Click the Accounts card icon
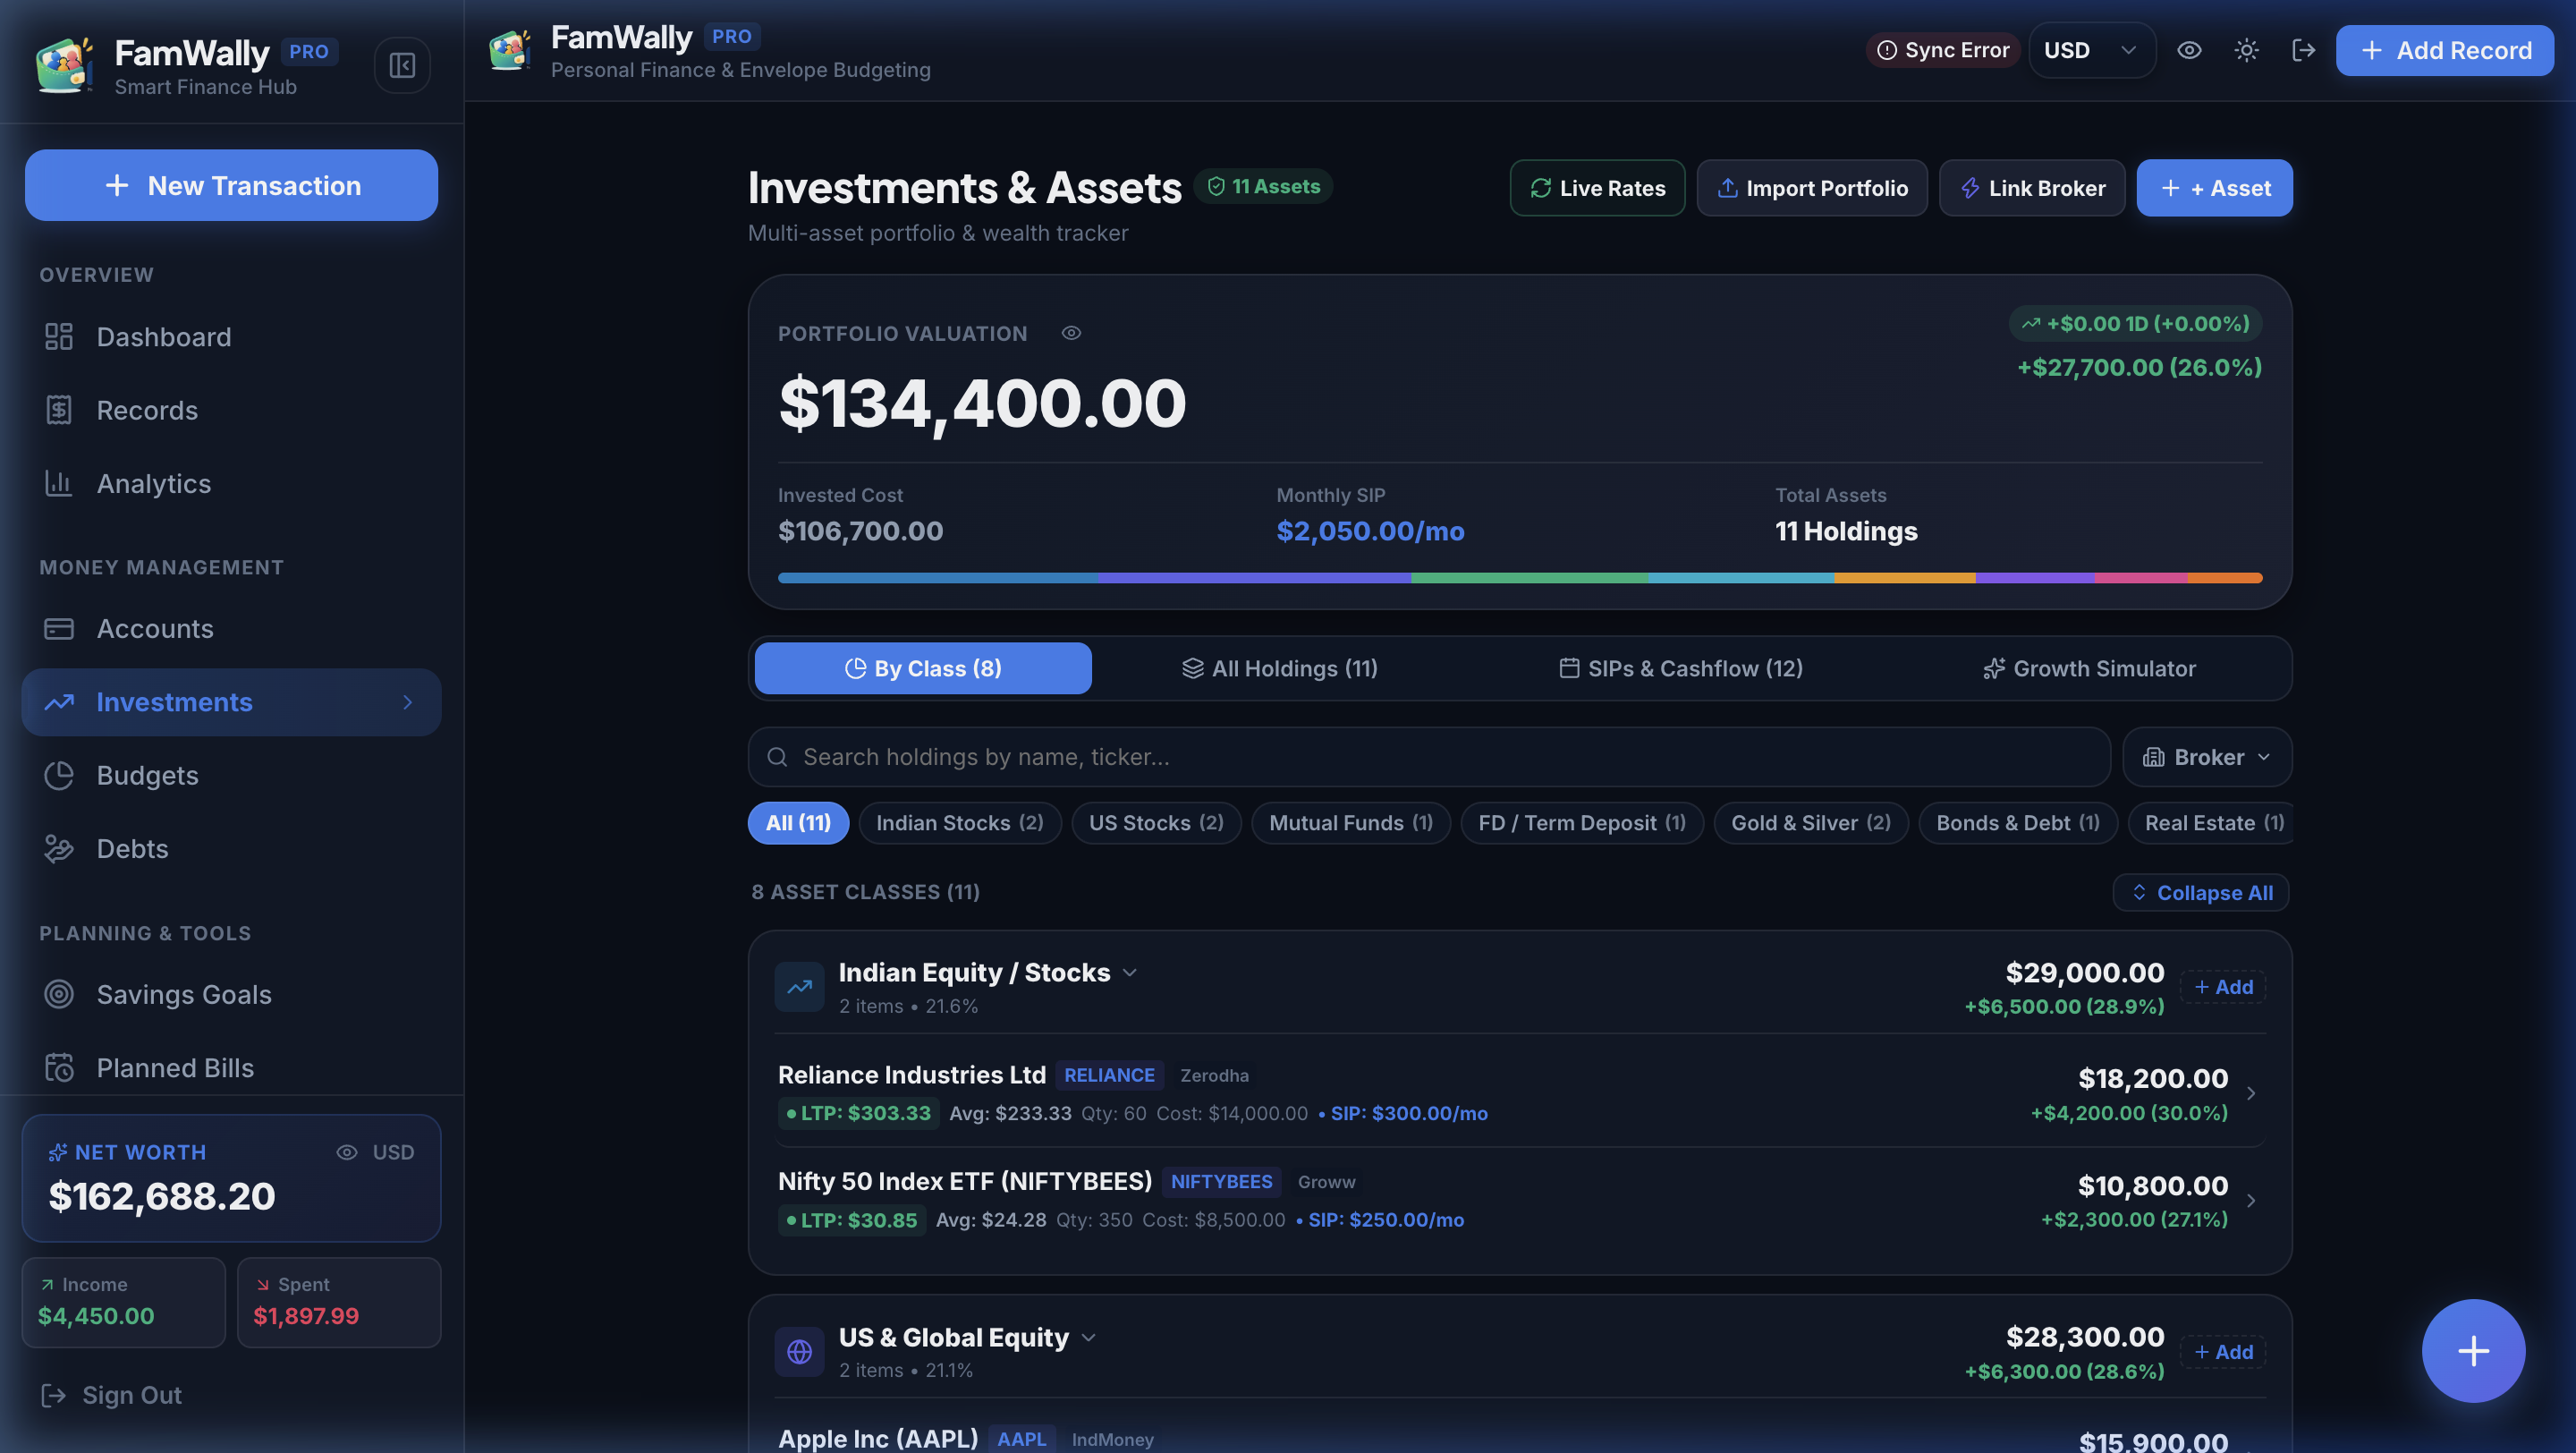This screenshot has height=1453, width=2576. (59, 629)
